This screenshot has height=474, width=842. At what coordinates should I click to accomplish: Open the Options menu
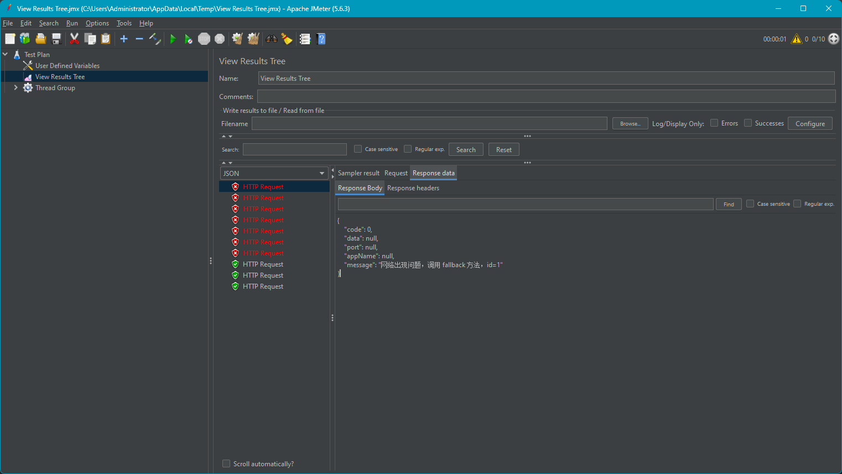[97, 23]
